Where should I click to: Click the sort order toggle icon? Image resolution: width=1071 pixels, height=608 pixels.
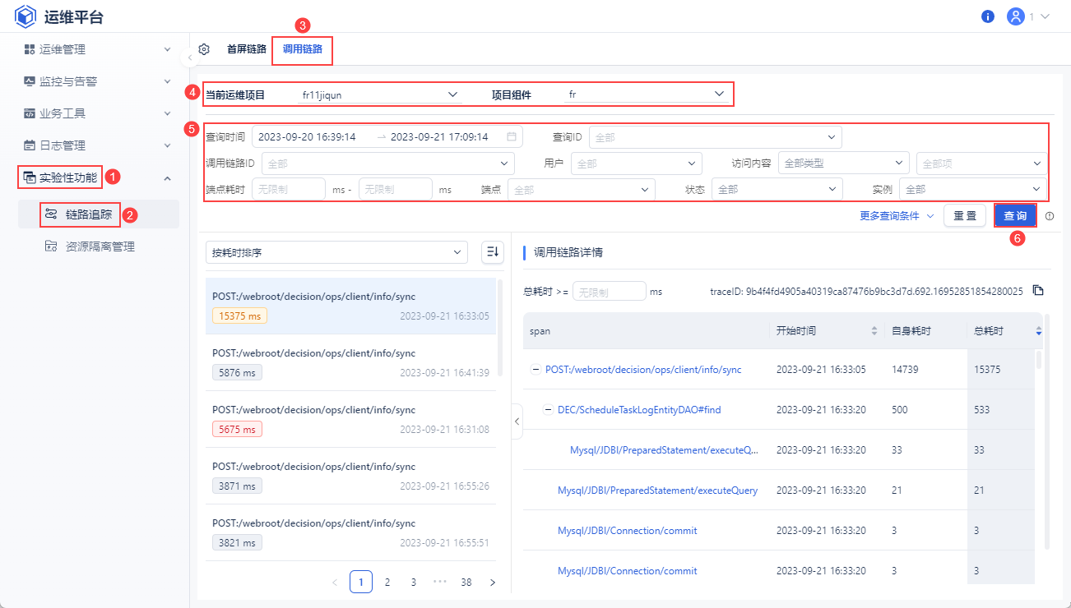493,252
